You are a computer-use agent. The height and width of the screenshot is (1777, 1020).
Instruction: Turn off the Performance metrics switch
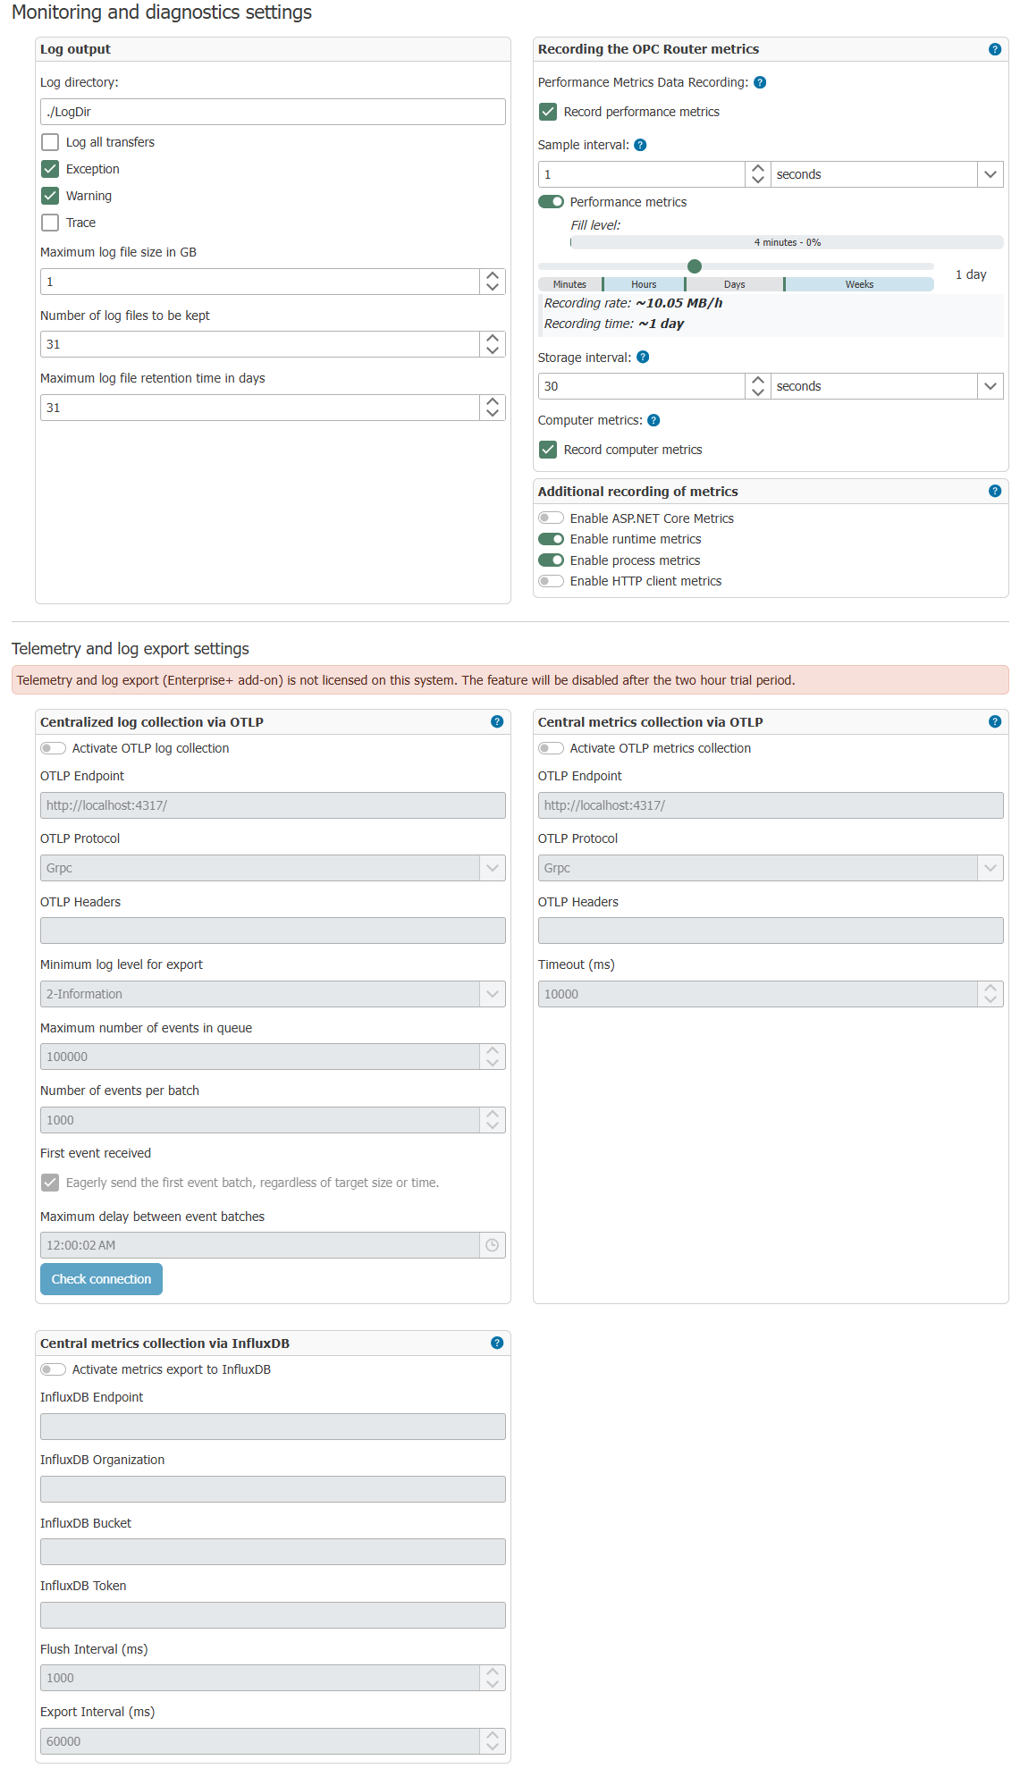click(551, 202)
